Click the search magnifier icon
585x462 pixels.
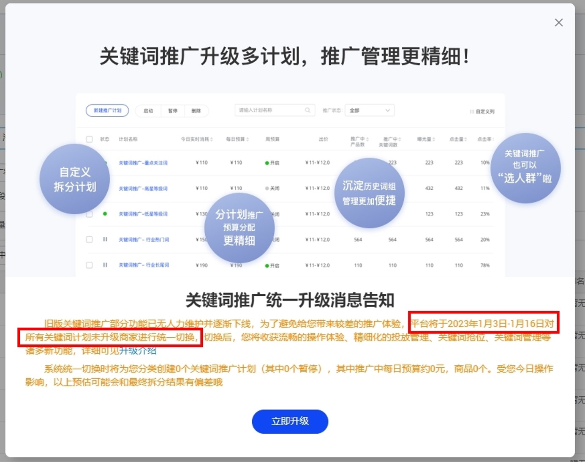[307, 110]
